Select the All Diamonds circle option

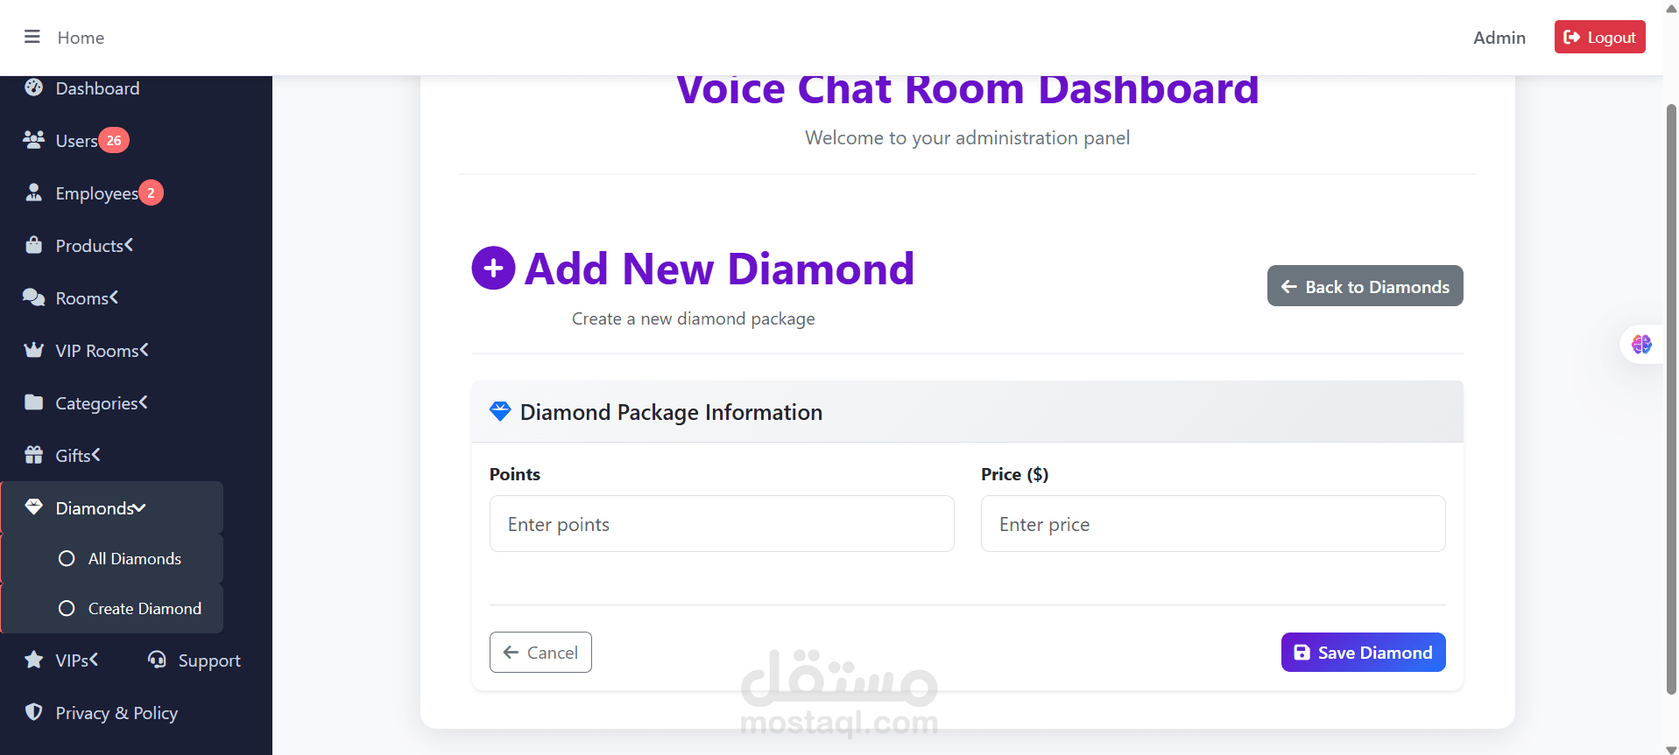(x=67, y=558)
